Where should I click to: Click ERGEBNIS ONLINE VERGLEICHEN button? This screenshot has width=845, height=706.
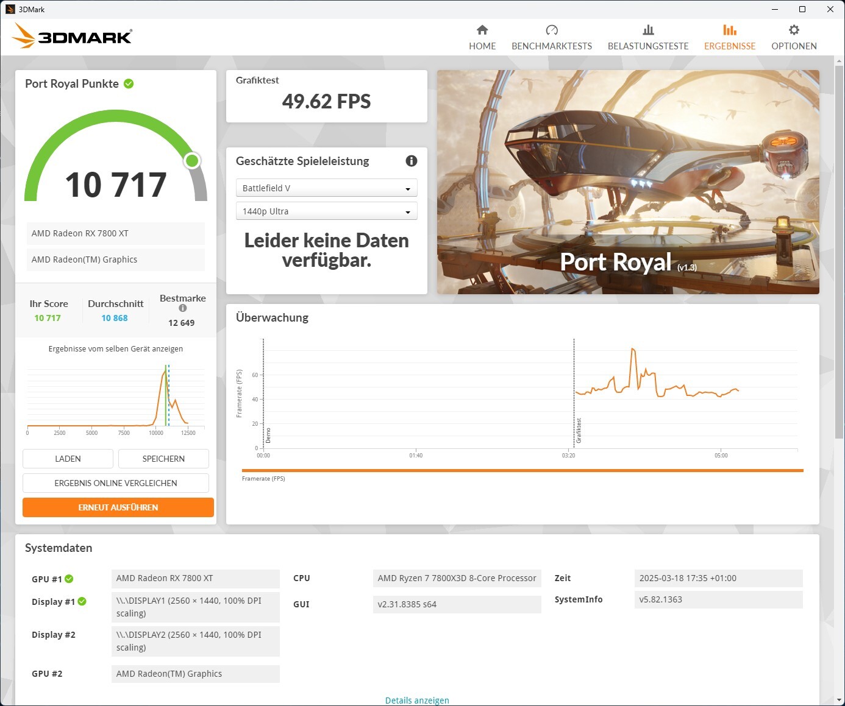click(116, 483)
